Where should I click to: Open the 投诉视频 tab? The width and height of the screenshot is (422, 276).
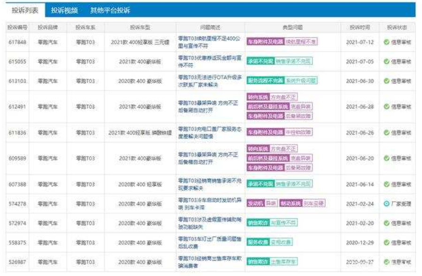tap(64, 10)
